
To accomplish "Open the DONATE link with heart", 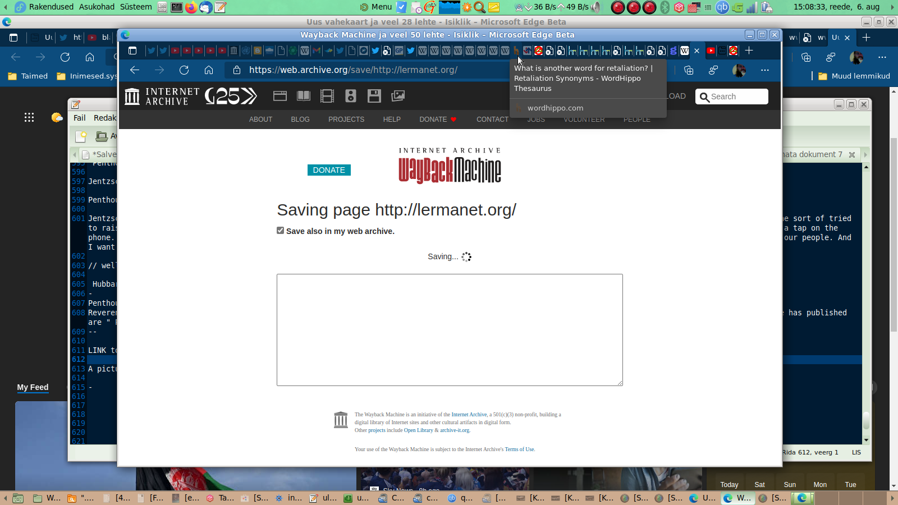I will (438, 120).
